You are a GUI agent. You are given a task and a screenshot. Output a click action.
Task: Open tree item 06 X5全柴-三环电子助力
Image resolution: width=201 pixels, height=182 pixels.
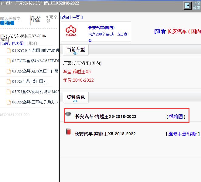[x=35, y=102]
